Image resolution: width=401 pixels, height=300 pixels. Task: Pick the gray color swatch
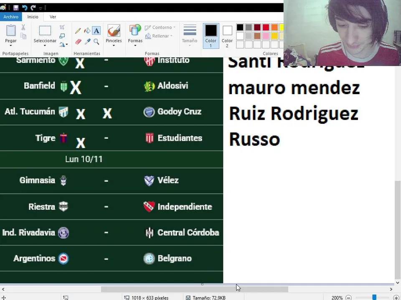tap(249, 27)
